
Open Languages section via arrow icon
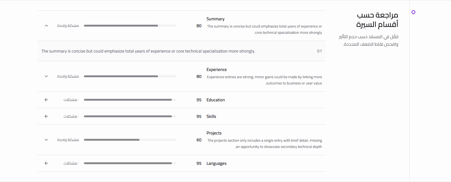(x=46, y=163)
